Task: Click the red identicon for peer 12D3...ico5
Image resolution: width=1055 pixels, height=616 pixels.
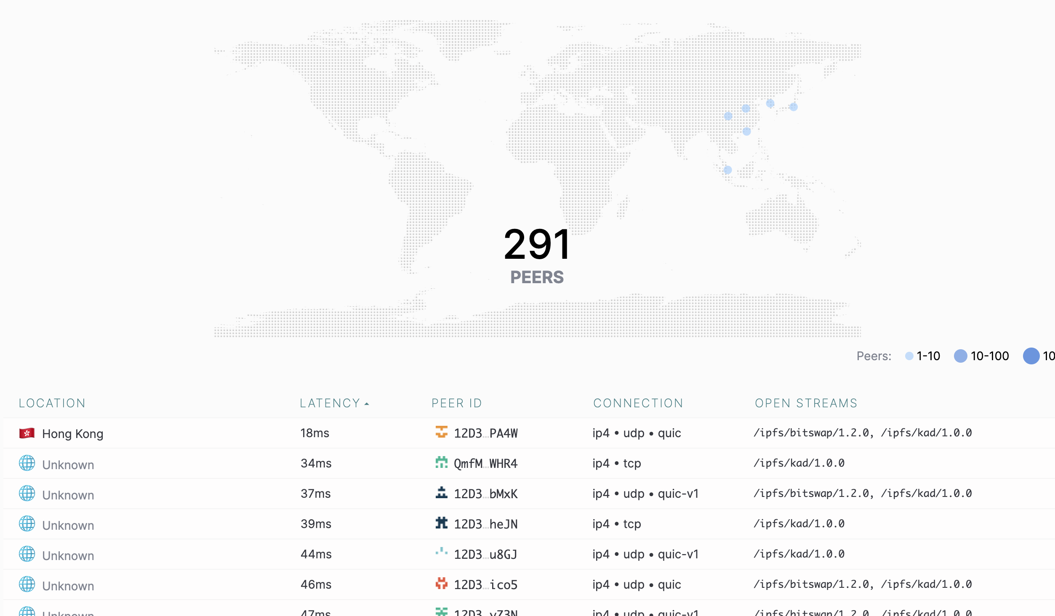Action: tap(441, 583)
